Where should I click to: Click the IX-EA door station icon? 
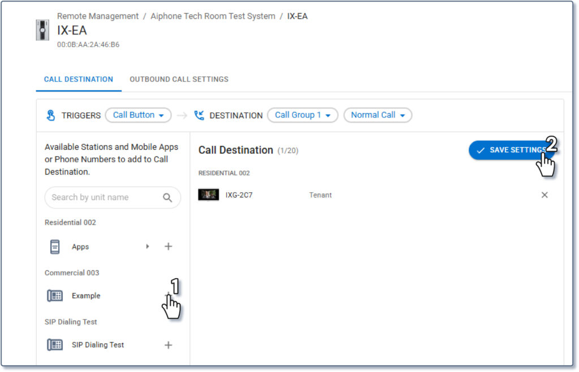click(42, 30)
